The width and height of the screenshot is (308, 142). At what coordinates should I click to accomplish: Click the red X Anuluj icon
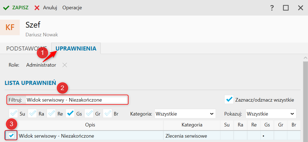pos(37,8)
